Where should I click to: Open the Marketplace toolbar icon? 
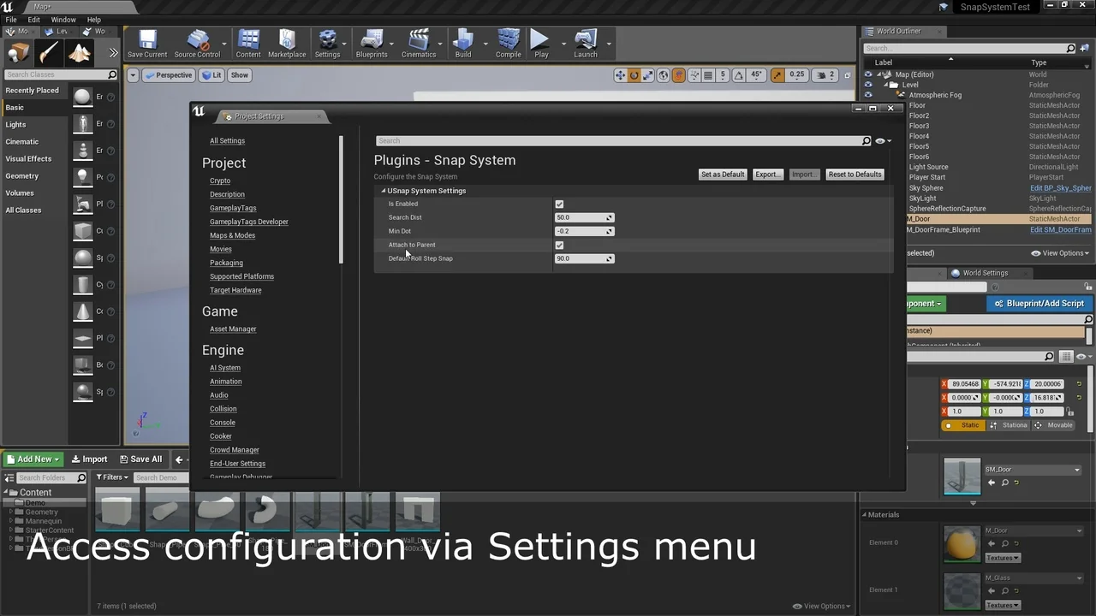click(287, 43)
